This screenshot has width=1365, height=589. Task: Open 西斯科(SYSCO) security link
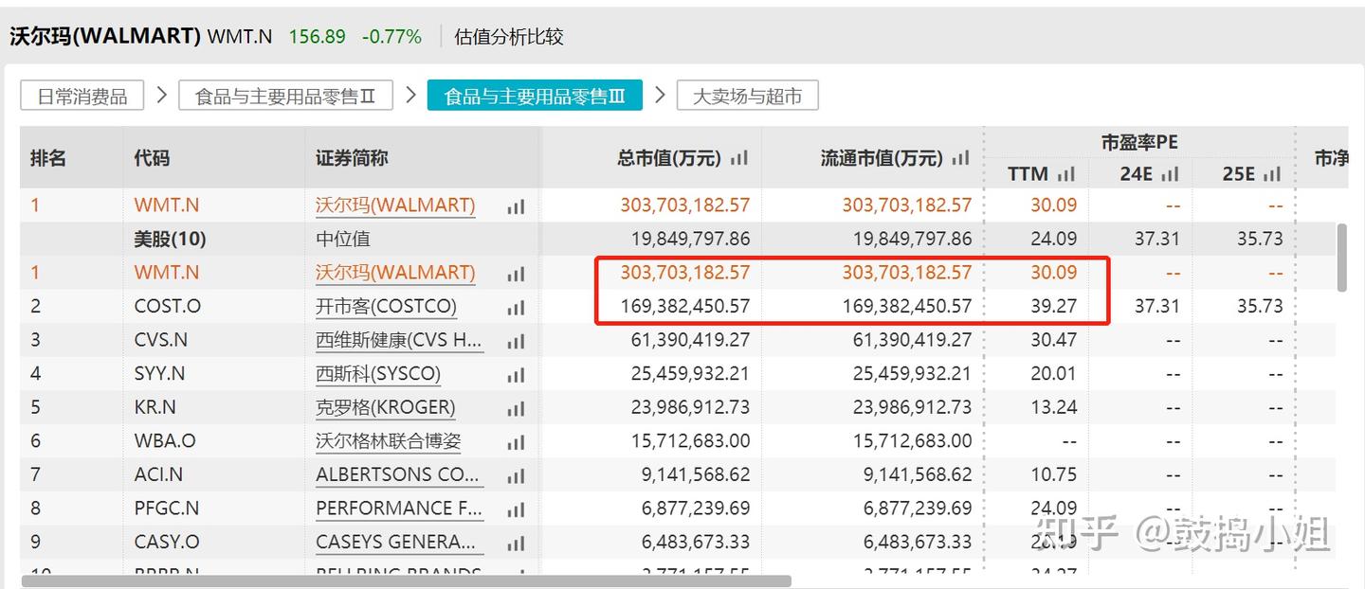point(378,373)
